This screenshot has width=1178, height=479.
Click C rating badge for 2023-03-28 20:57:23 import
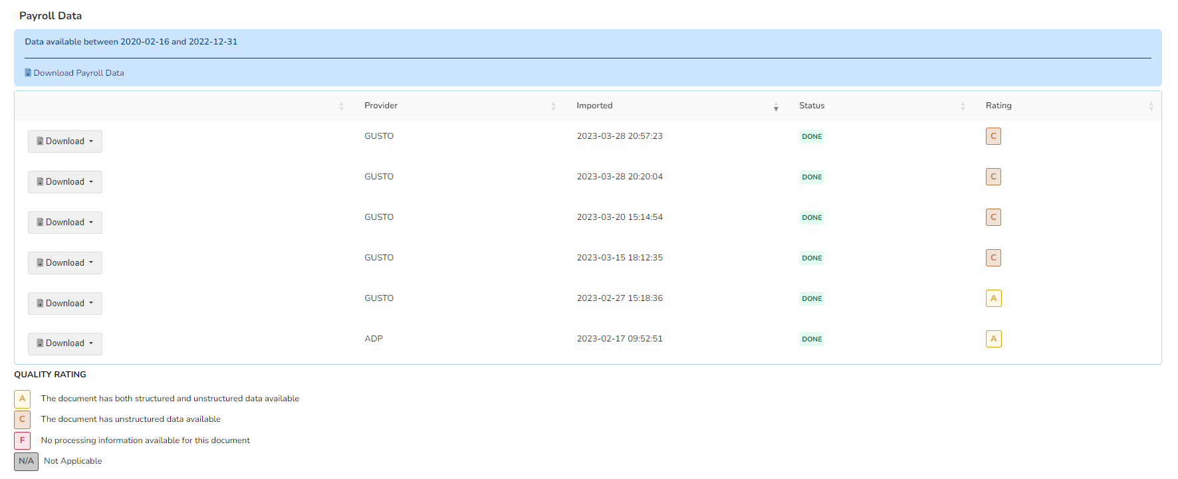point(993,136)
